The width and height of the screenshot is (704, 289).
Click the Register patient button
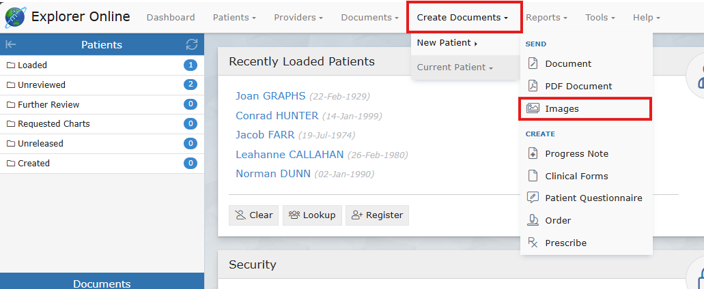(x=377, y=215)
